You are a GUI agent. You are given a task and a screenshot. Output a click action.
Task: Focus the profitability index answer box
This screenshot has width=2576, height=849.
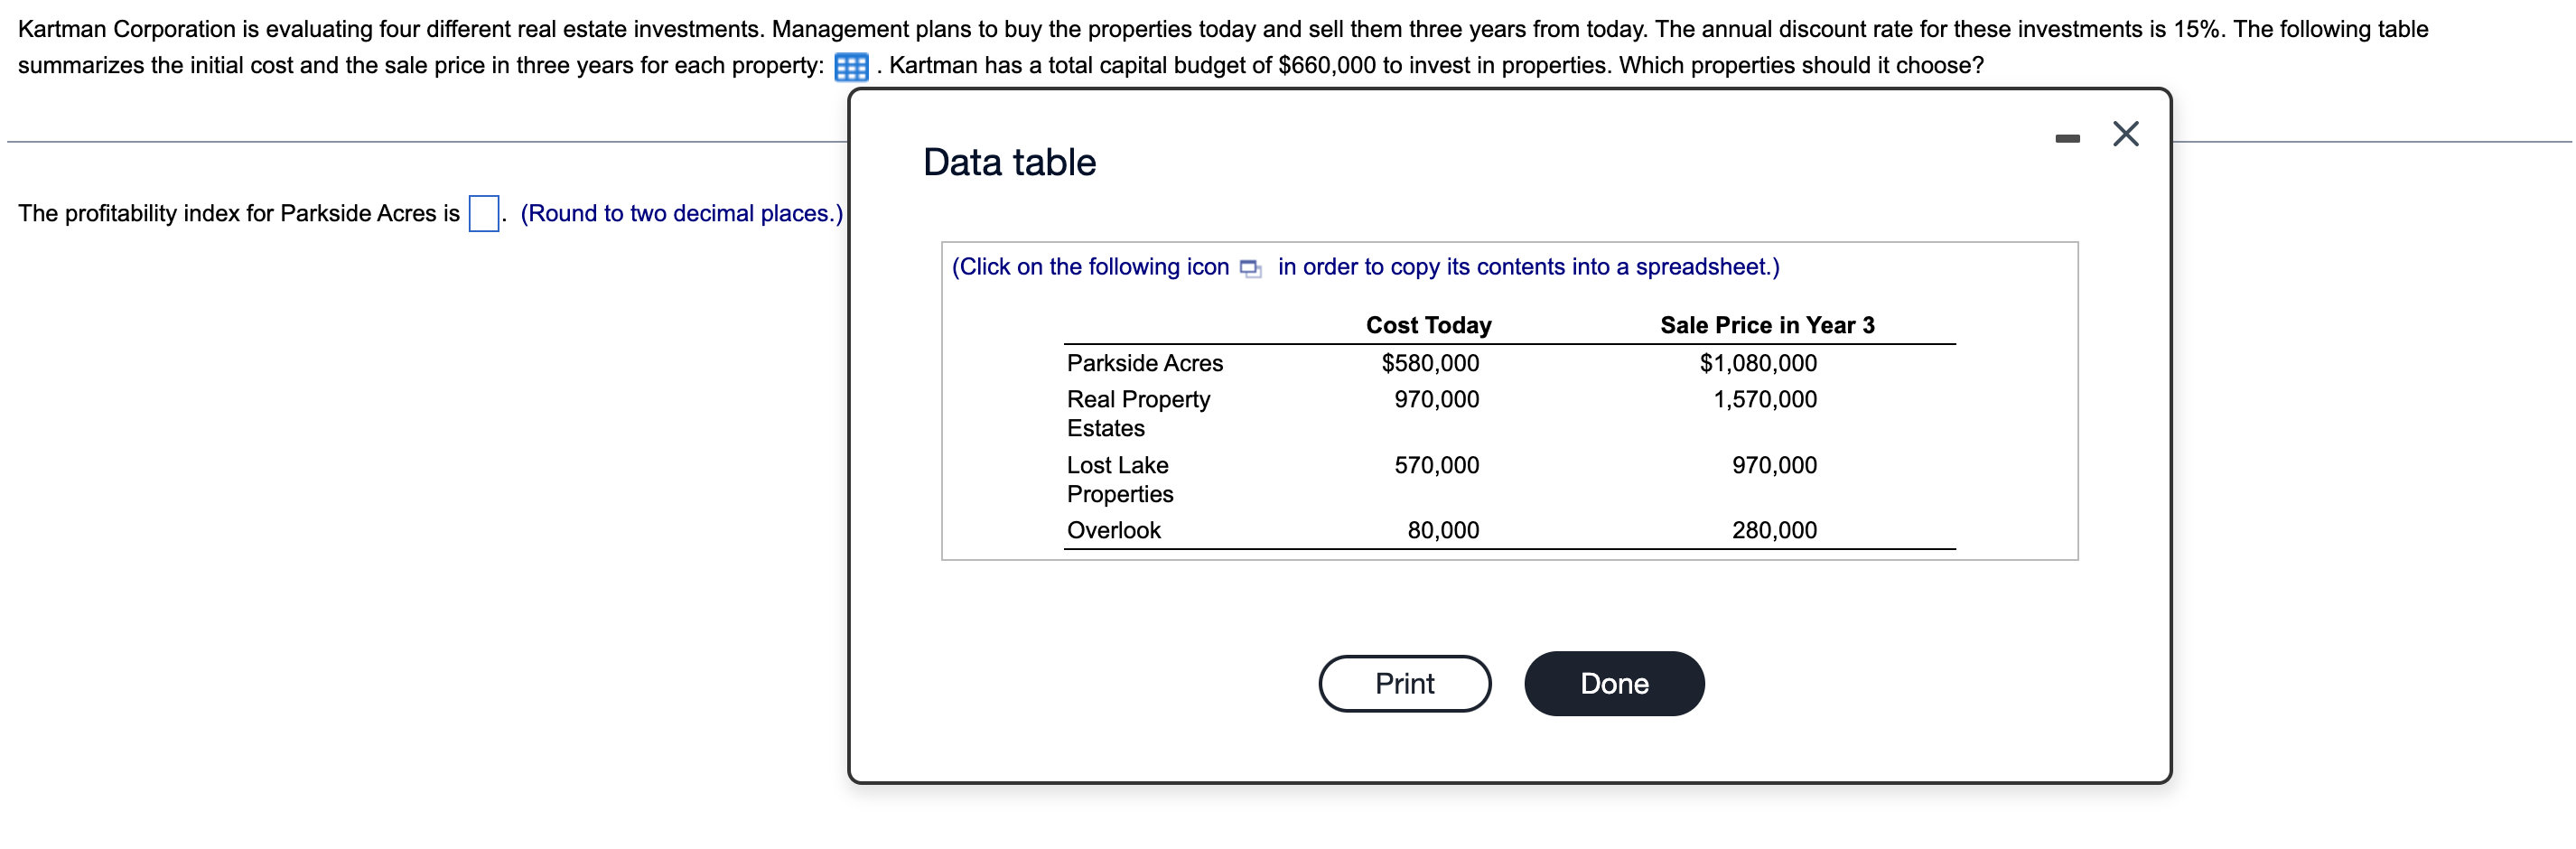click(484, 213)
